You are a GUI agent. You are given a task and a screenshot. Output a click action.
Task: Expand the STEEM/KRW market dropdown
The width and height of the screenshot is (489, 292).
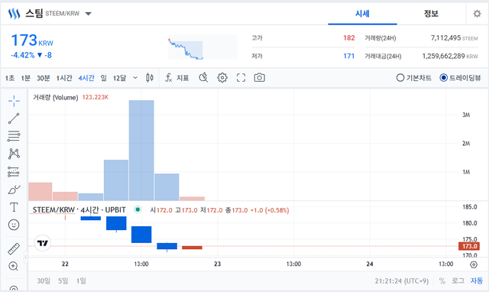pyautogui.click(x=89, y=14)
